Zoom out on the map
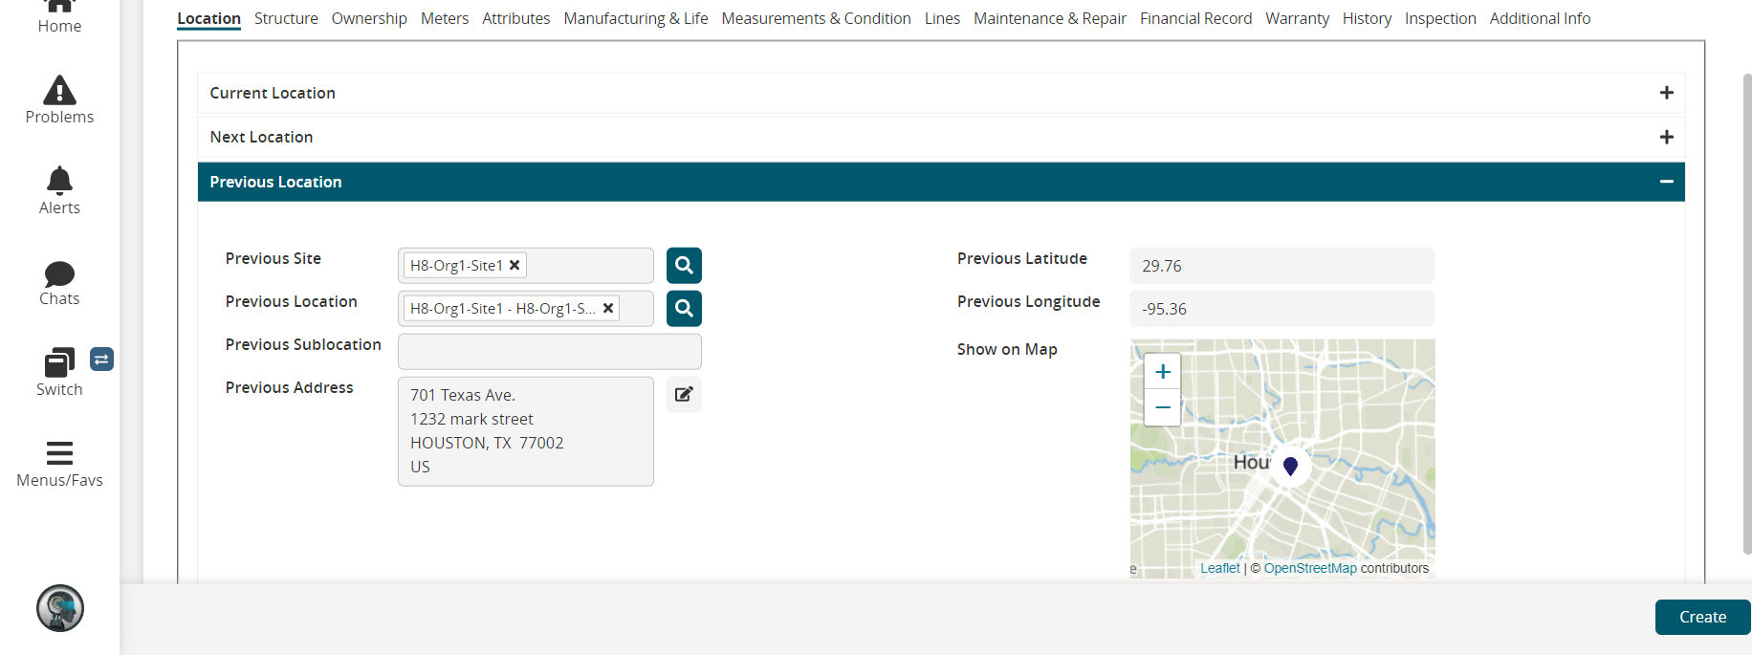The height and width of the screenshot is (655, 1752). pos(1163,407)
